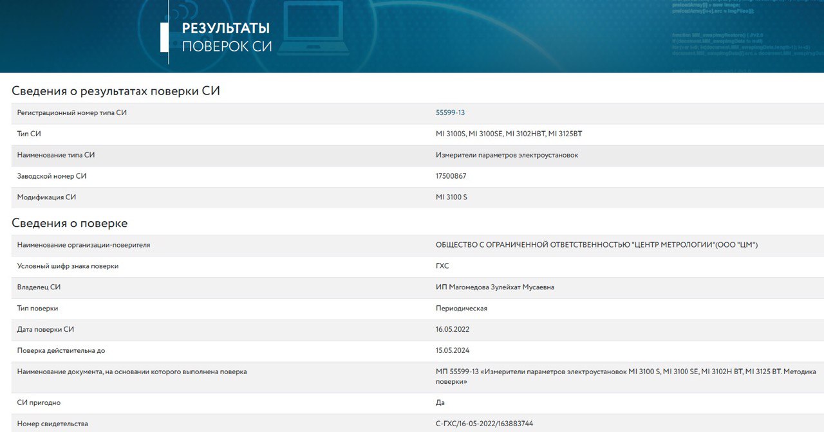Select verification date 16.05.2022
Image resolution: width=824 pixels, height=432 pixels.
pyautogui.click(x=453, y=330)
